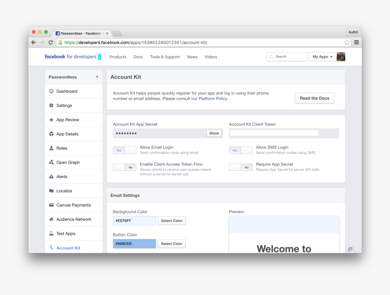Click the browser forward arrow
Screen dimensions: 390x295
click(42, 43)
